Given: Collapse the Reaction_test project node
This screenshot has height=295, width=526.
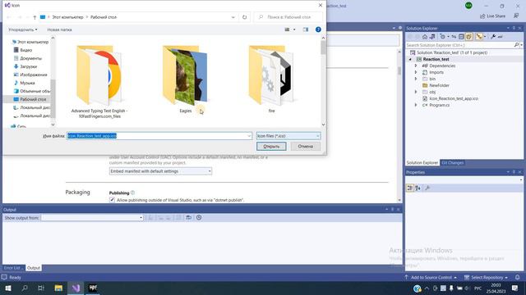Looking at the screenshot, I should (x=410, y=59).
